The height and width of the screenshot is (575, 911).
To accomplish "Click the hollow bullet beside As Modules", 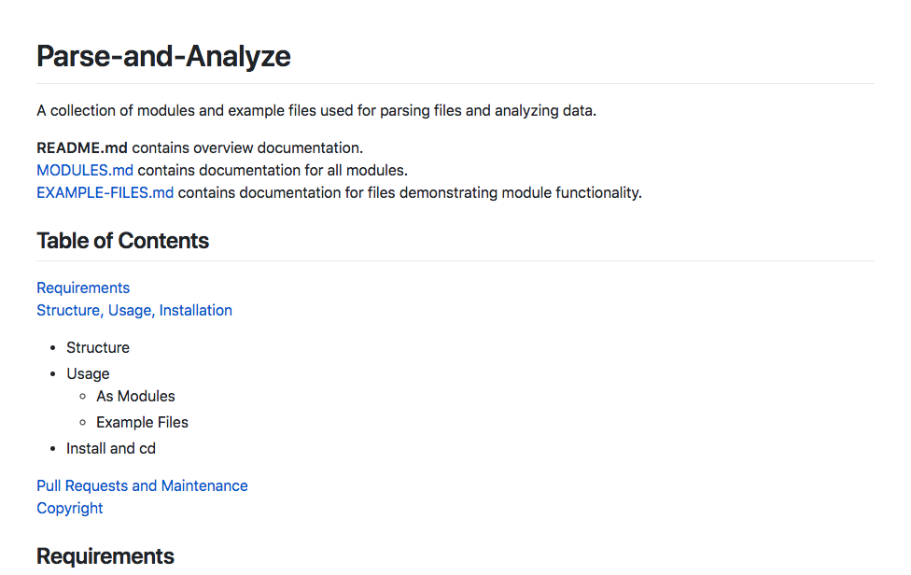I will [x=83, y=396].
